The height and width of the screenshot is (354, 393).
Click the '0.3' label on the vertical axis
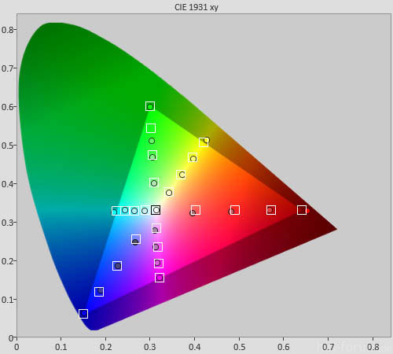tap(7, 223)
